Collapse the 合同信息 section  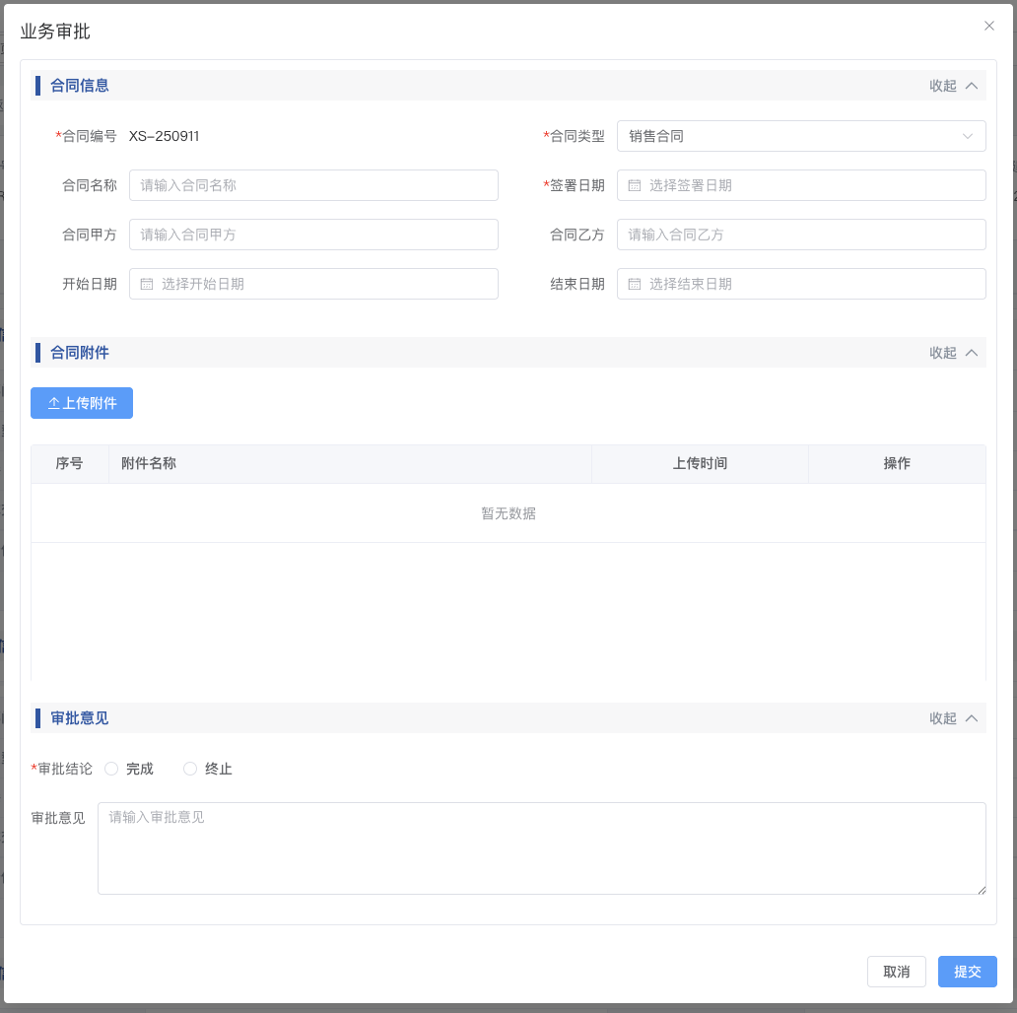point(953,86)
